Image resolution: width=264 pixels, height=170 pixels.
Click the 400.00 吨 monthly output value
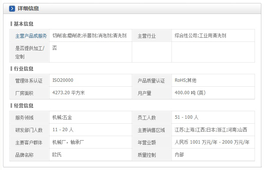coord(190,92)
